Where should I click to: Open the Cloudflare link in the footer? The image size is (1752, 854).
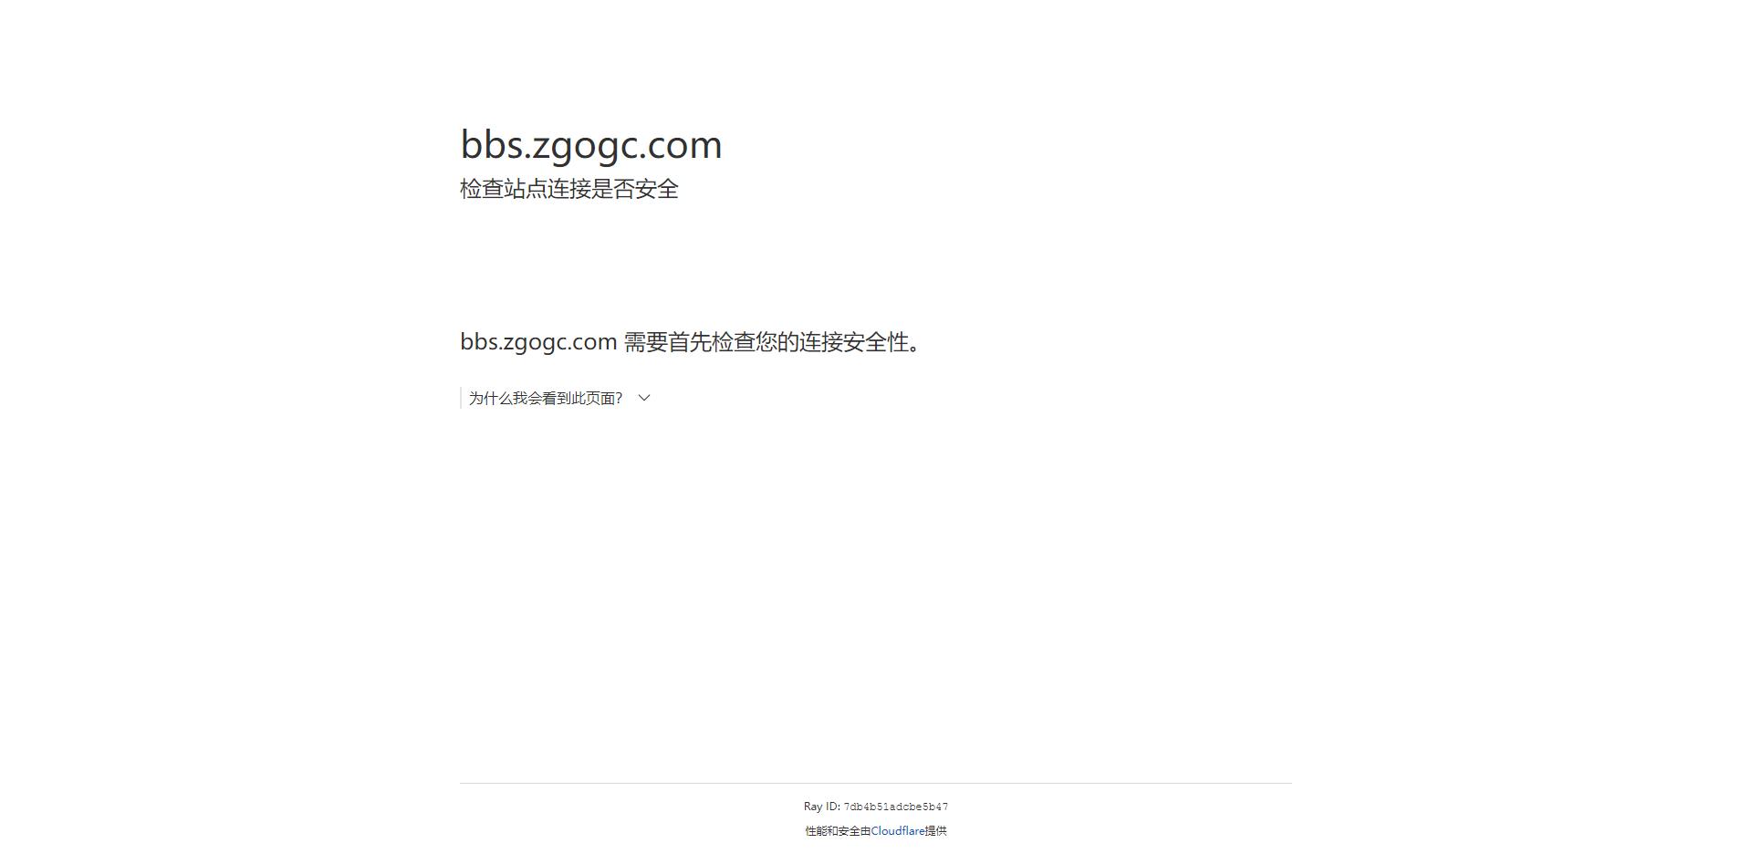[x=897, y=831]
